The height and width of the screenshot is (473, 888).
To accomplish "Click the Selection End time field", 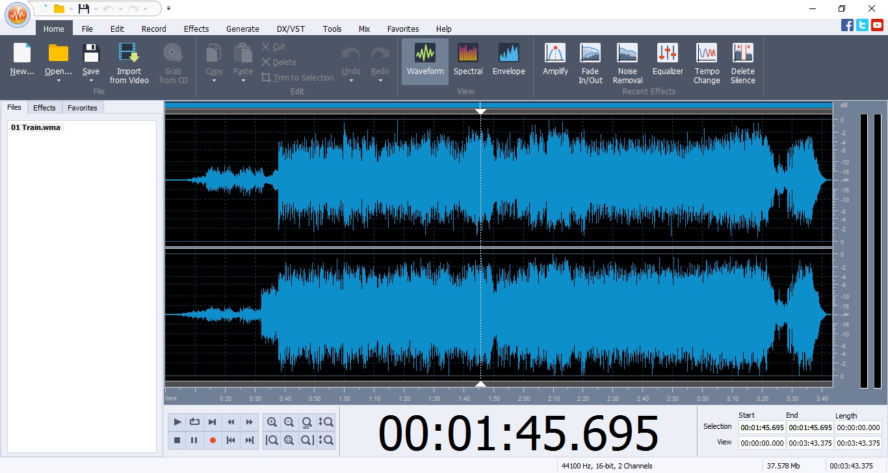I will pos(810,428).
